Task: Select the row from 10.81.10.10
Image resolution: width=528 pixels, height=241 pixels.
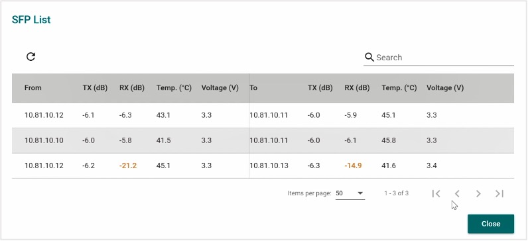Action: [263, 140]
